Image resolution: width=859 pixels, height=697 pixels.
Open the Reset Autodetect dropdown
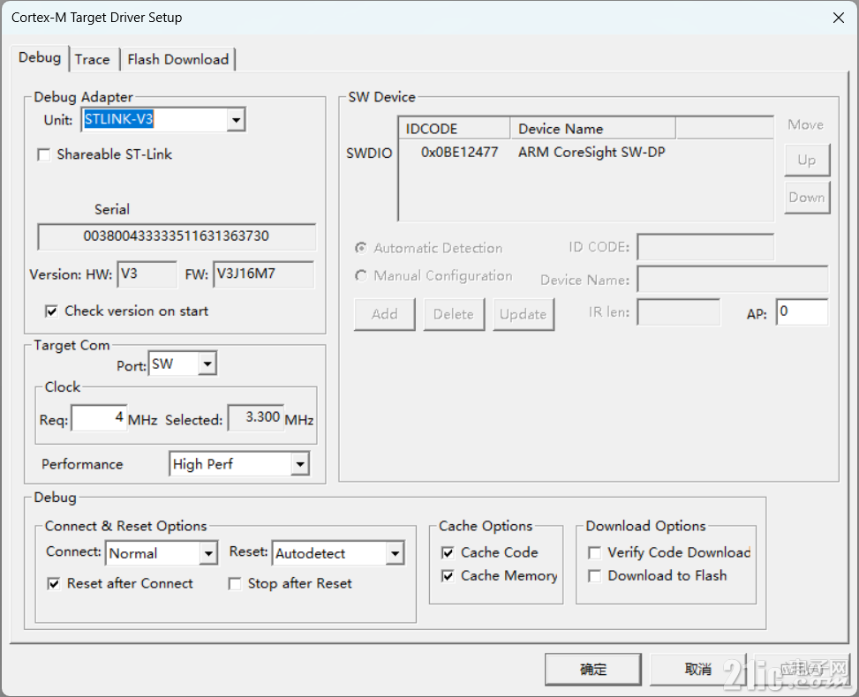[395, 553]
